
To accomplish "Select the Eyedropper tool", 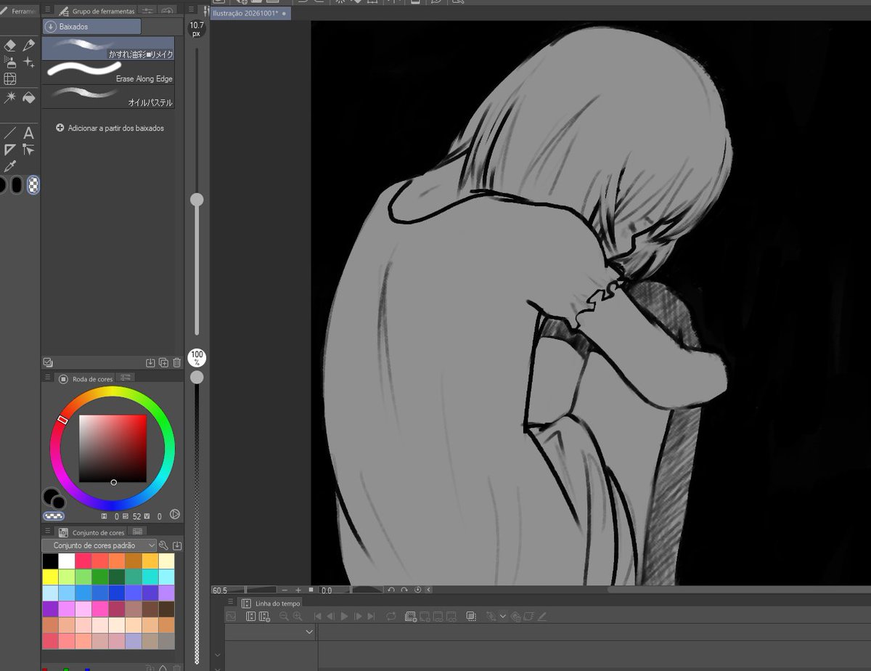I will click(x=9, y=167).
